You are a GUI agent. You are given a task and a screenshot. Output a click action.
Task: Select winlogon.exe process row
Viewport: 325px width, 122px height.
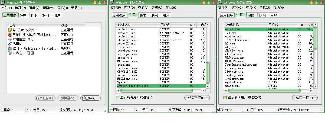161,54
